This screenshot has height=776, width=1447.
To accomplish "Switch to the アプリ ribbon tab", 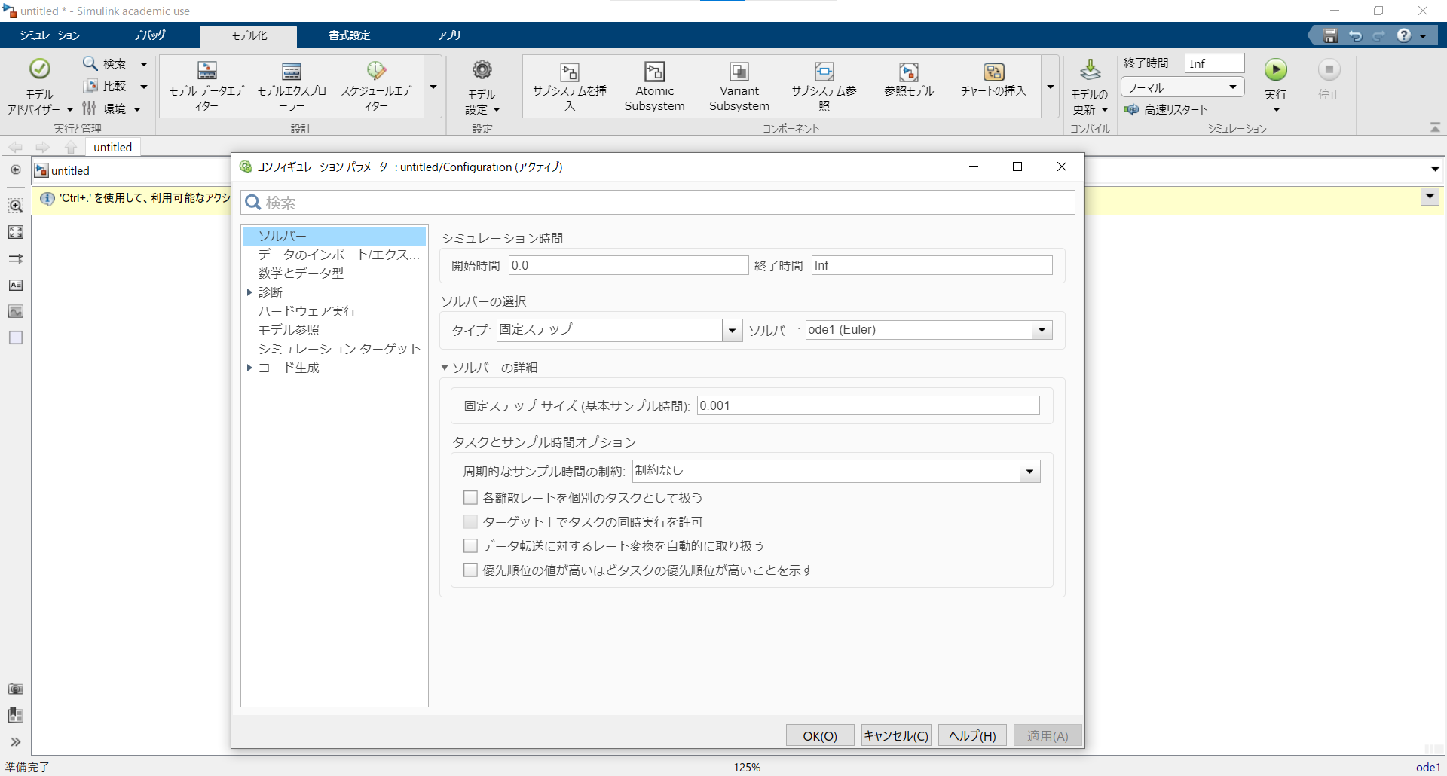I will [x=449, y=35].
